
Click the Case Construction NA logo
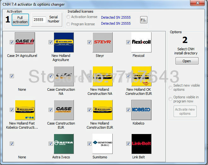tap(64, 76)
